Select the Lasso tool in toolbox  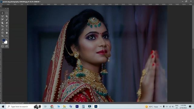pyautogui.click(x=2, y=16)
